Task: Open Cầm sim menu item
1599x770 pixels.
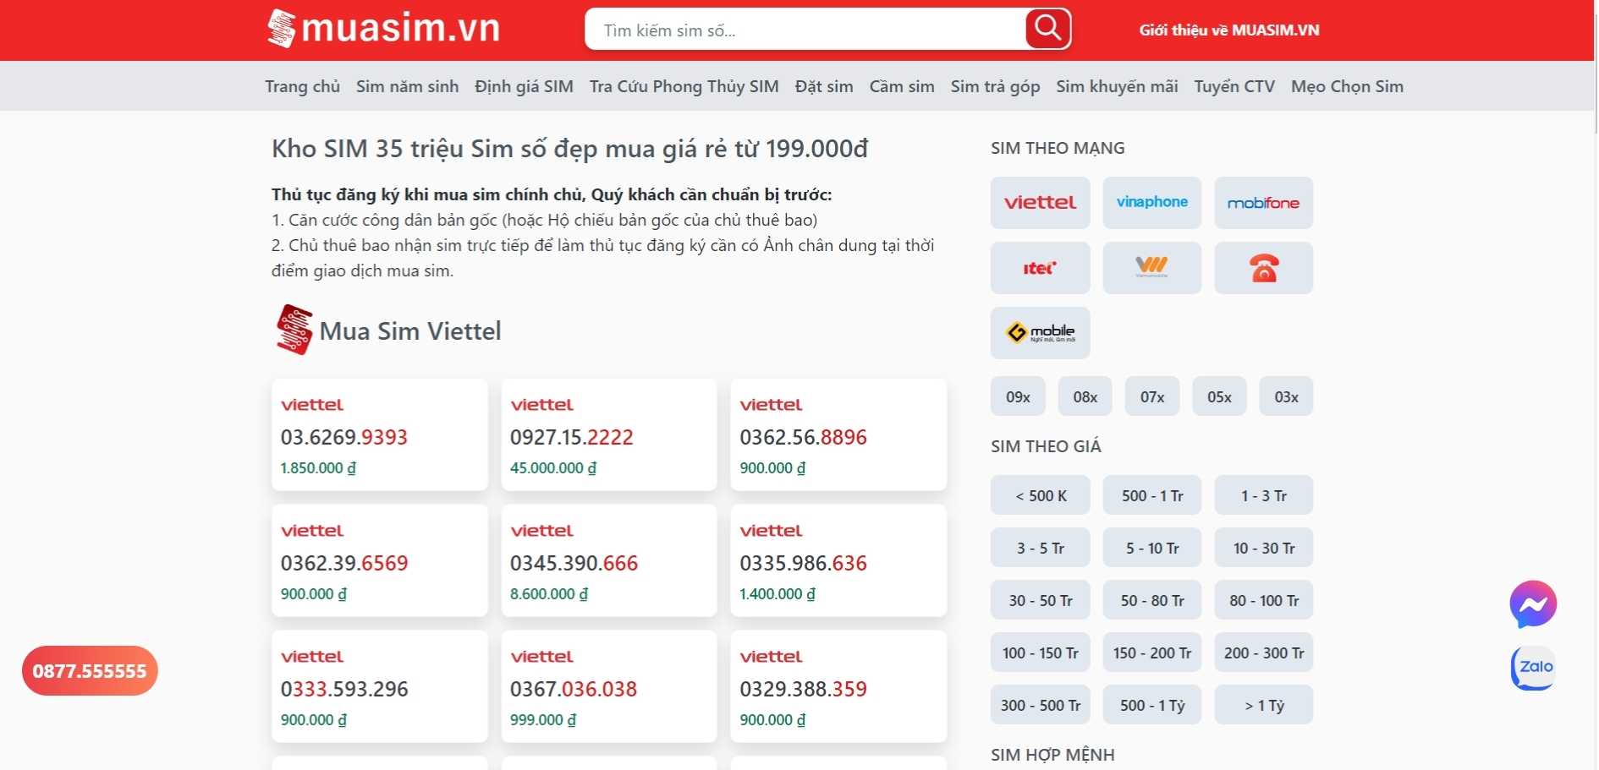Action: tap(902, 86)
